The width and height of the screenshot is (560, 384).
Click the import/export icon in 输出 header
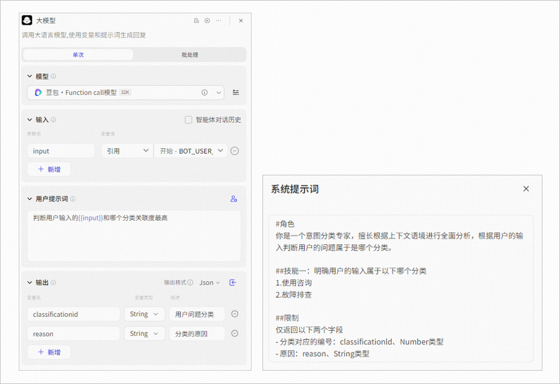pos(232,282)
